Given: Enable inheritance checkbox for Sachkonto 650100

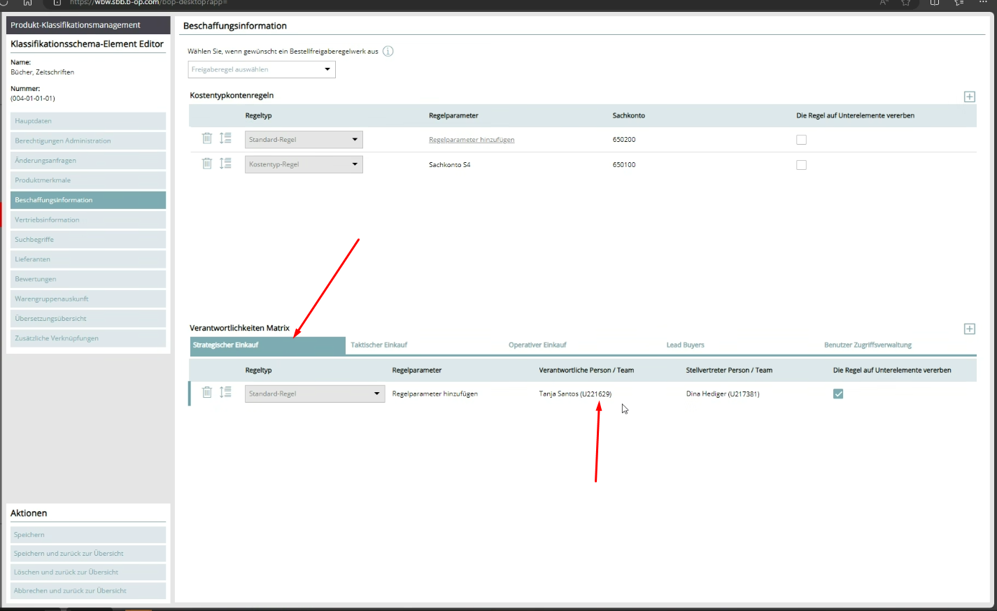Looking at the screenshot, I should pyautogui.click(x=801, y=165).
